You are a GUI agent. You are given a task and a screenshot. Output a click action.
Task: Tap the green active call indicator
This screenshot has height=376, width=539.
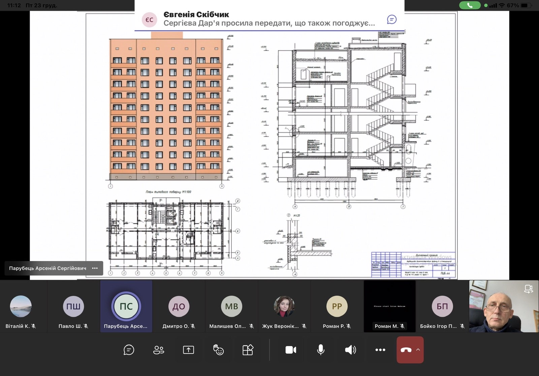pos(470,5)
